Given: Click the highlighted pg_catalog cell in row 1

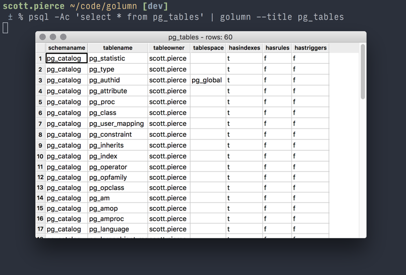Looking at the screenshot, I should [66, 59].
